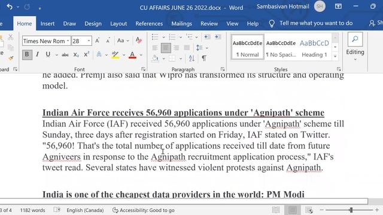Open the Mailings tab
The height and width of the screenshot is (215, 383).
pos(181,24)
